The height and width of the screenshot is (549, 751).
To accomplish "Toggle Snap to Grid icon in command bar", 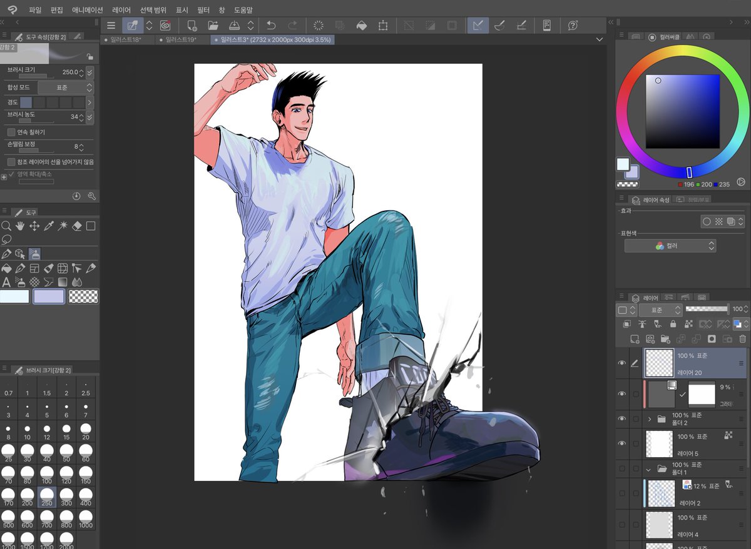I will pyautogui.click(x=521, y=25).
